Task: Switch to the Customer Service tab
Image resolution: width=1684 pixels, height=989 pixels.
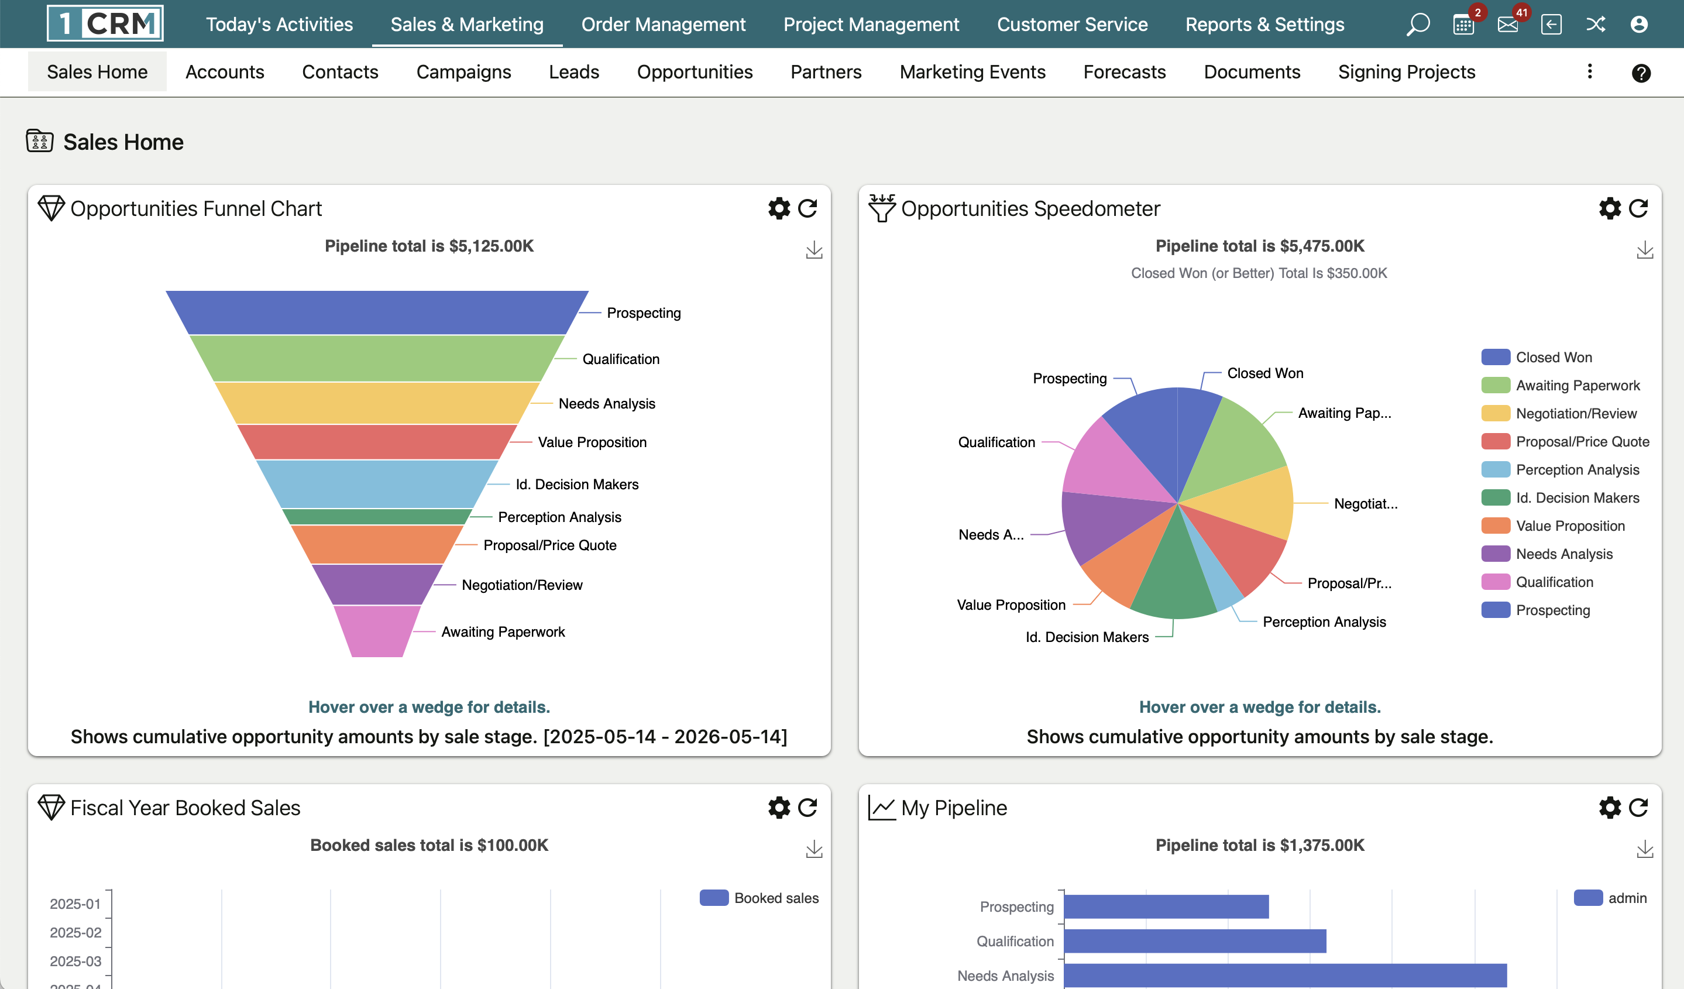Action: click(x=1073, y=24)
